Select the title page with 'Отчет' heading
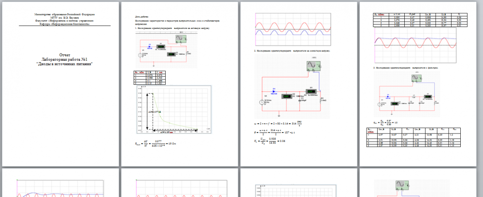The width and height of the screenshot is (483, 197). click(60, 84)
